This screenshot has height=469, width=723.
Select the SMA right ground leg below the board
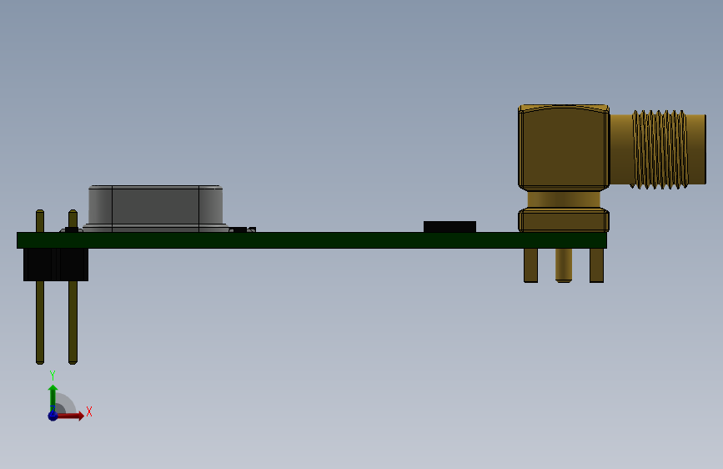pyautogui.click(x=596, y=265)
